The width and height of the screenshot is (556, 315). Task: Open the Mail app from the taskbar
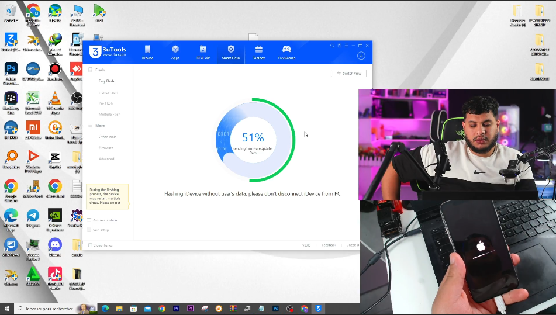click(147, 309)
